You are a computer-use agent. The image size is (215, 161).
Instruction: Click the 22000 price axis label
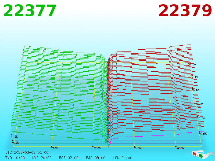(96, 148)
